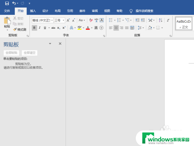Open the highlight color dropdown arrow
The image size is (194, 146).
[83, 28]
